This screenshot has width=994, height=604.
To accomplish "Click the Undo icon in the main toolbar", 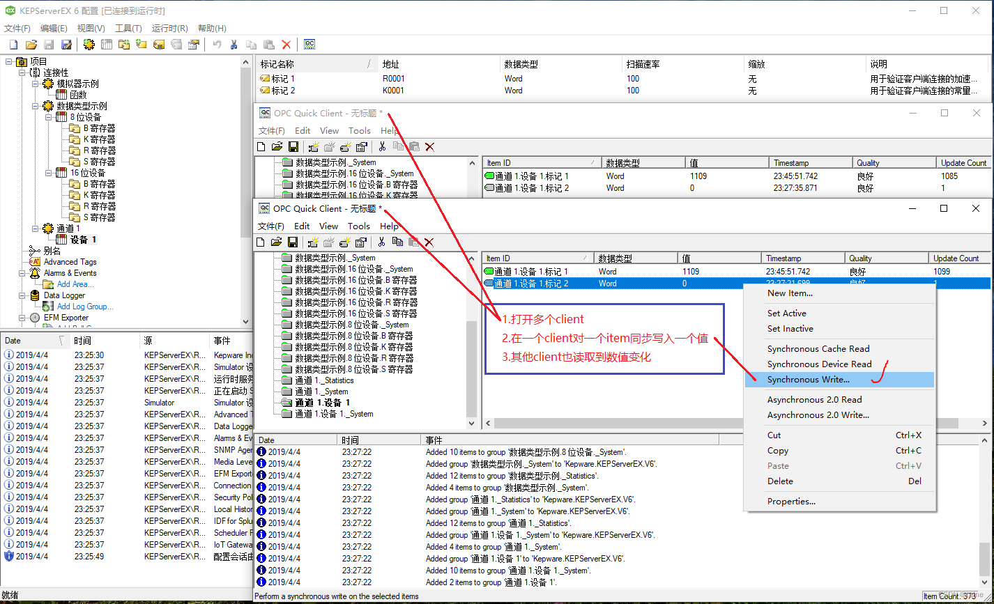I will [x=216, y=44].
